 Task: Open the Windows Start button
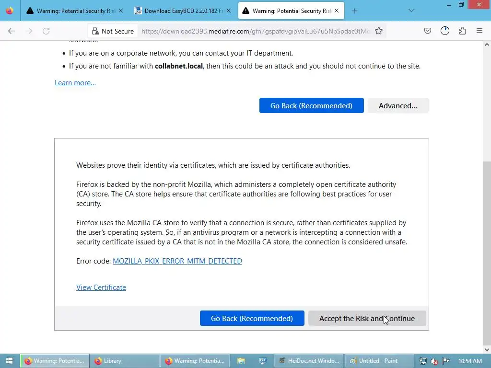(x=10, y=361)
